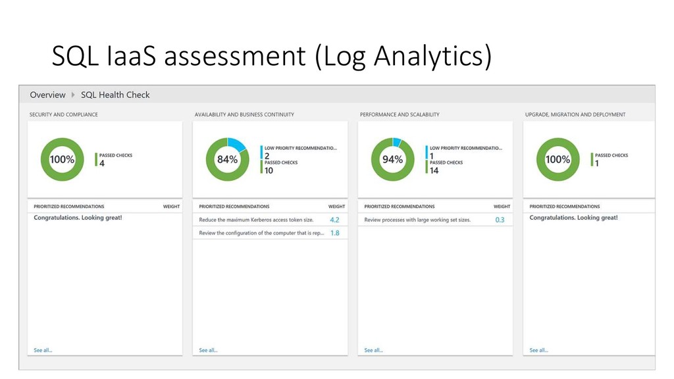
Task: Click Performance and Scalability section heading
Action: point(400,114)
